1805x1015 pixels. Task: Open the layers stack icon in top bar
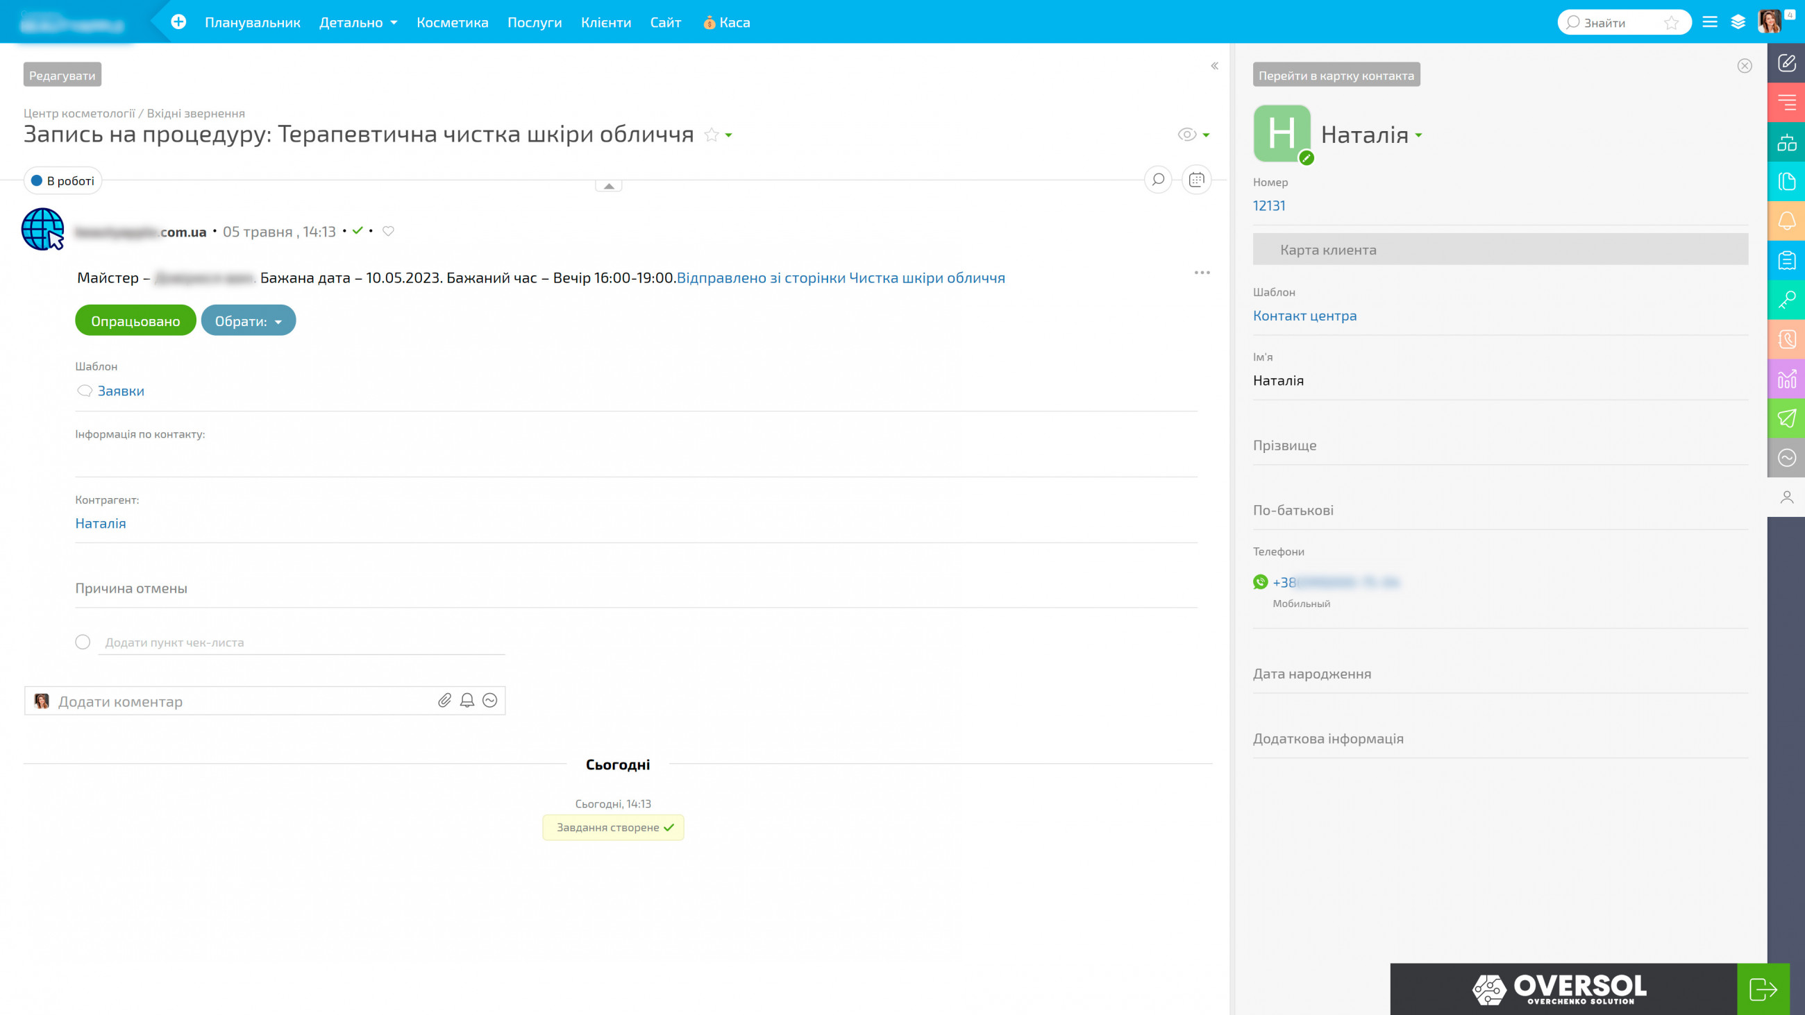[x=1738, y=22]
